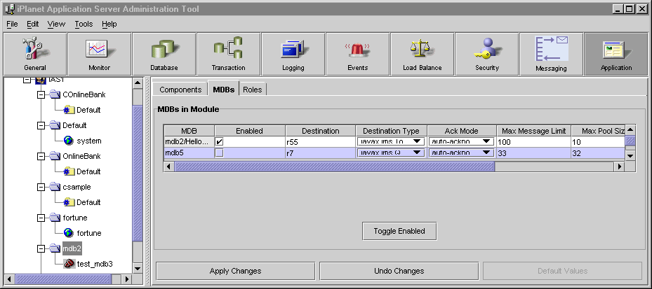The width and height of the screenshot is (652, 289).
Task: Collapse the COnlineBank tree node
Action: pos(41,95)
